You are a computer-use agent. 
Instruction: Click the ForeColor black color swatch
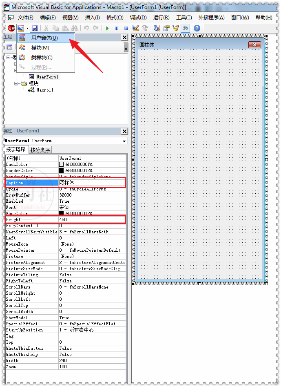[x=61, y=213]
